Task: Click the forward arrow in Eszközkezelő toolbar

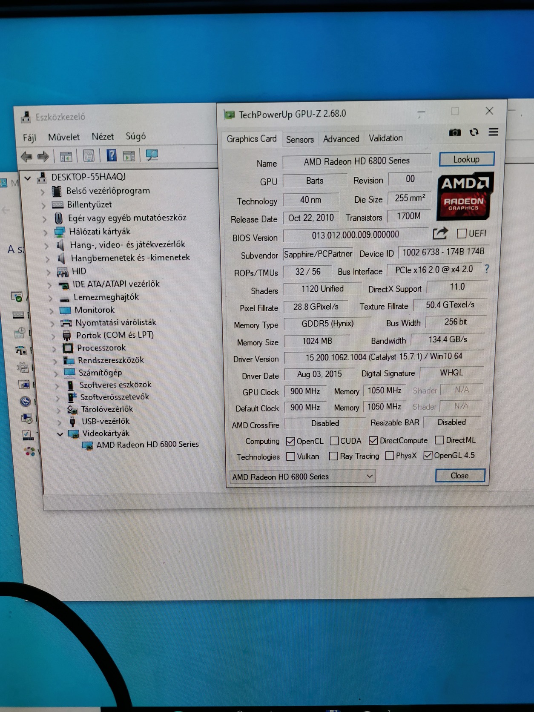Action: click(43, 156)
